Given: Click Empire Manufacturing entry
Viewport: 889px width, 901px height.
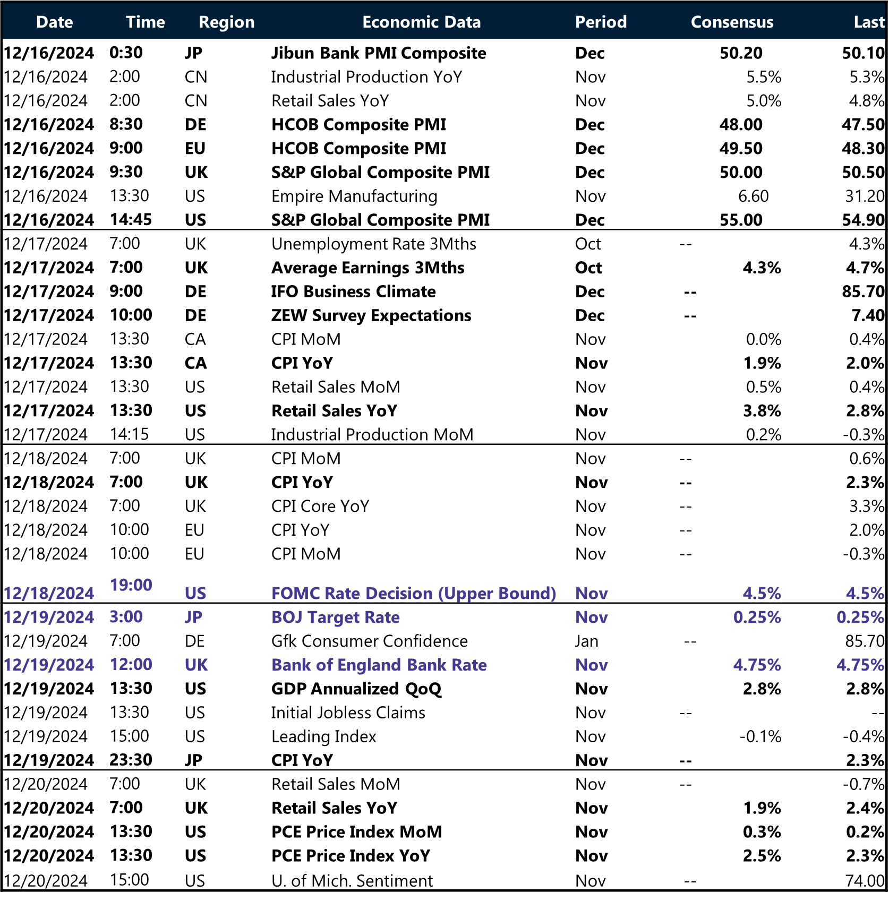Looking at the screenshot, I should (x=354, y=196).
